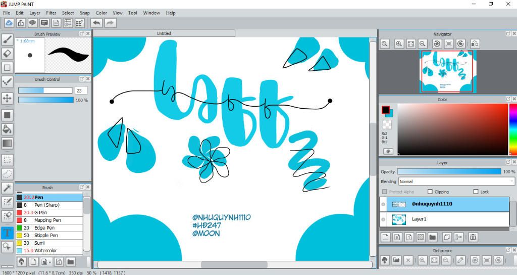Delete the layer with the trash icon

[x=473, y=237]
